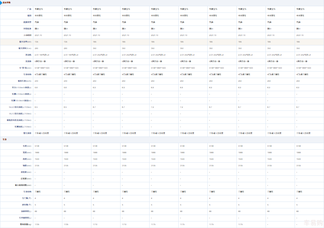
Task: Select the 级别 row label
Action: [x=29, y=15]
